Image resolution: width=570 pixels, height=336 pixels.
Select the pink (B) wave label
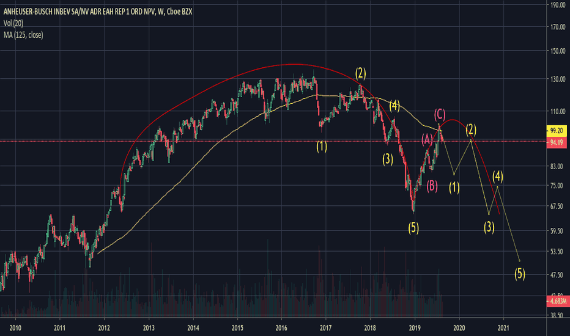pos(432,186)
